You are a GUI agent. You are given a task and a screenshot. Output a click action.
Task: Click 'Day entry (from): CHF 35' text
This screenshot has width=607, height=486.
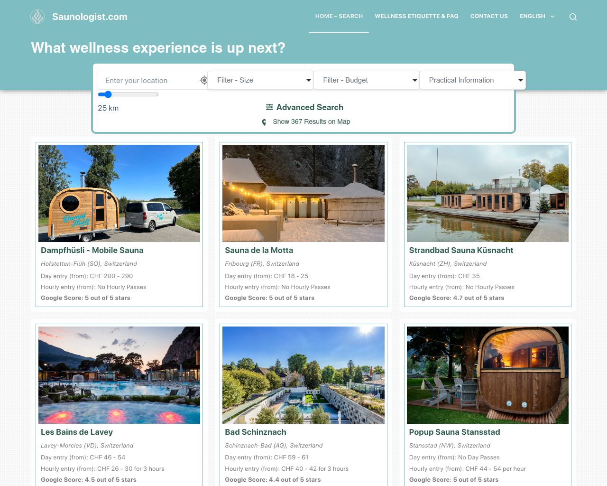[x=444, y=276]
